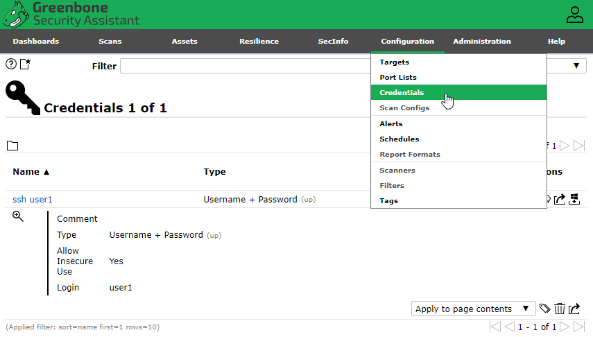Toggle the magnifier details icon for ssh user1
The width and height of the screenshot is (593, 337).
[18, 216]
